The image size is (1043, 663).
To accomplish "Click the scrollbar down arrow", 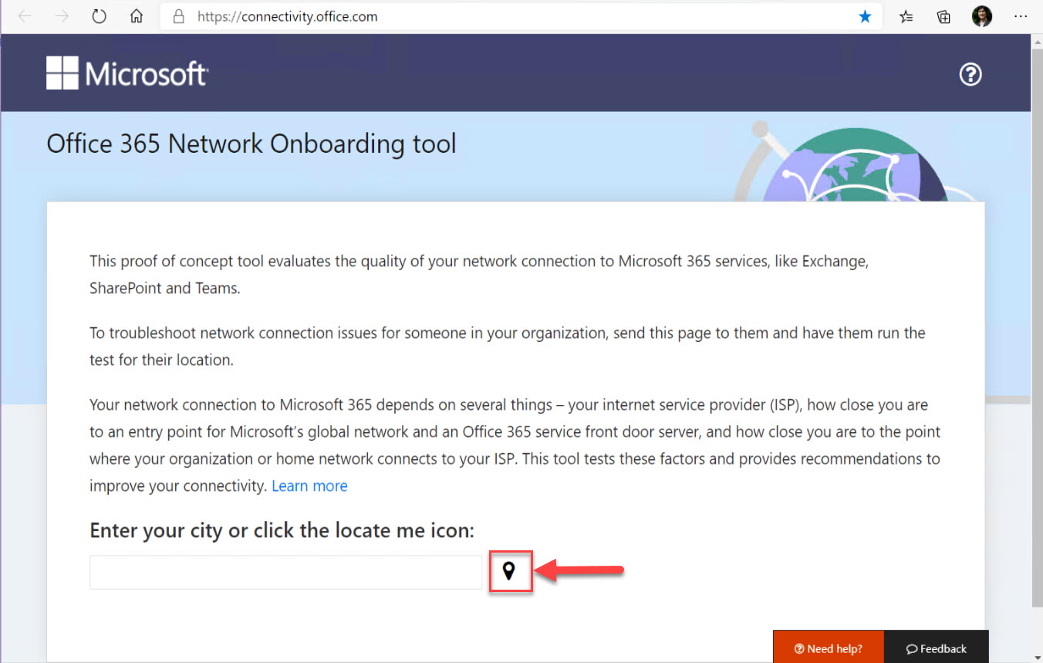I will pyautogui.click(x=1037, y=656).
